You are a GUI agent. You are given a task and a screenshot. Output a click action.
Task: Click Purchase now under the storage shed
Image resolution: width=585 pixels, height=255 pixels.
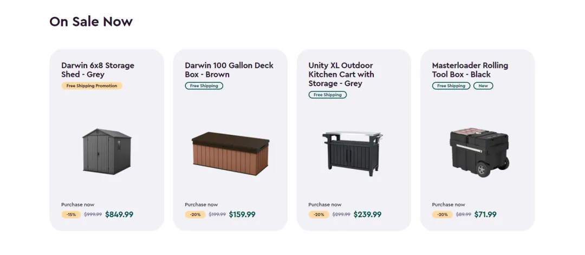pyautogui.click(x=77, y=205)
